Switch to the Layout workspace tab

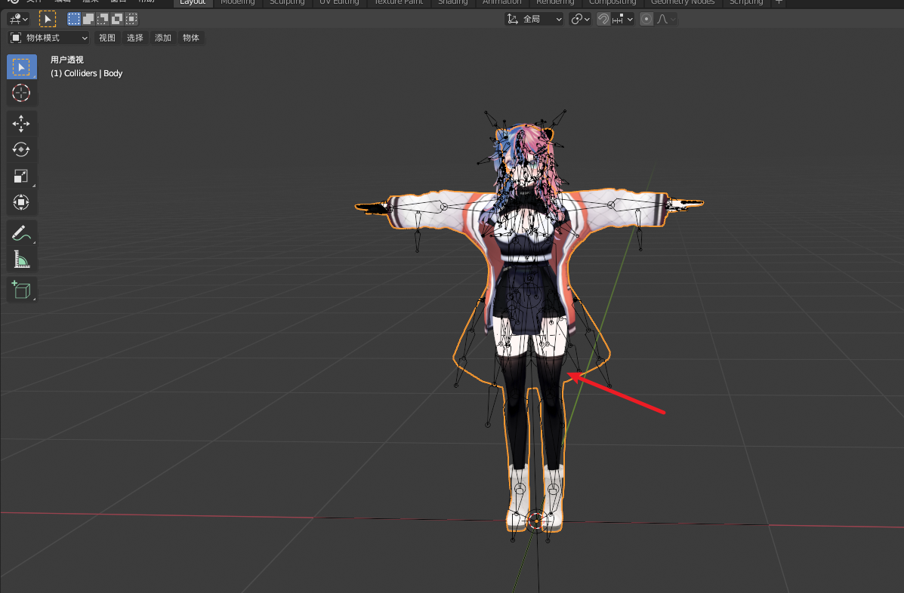pos(193,3)
